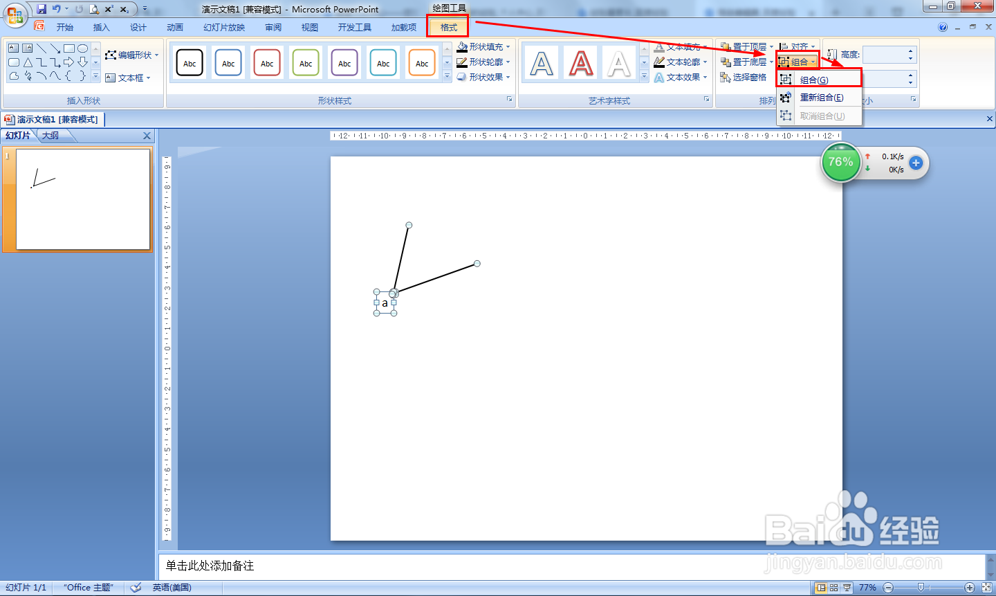Select the isosceles triangle shape
Image resolution: width=996 pixels, height=596 pixels.
point(28,62)
